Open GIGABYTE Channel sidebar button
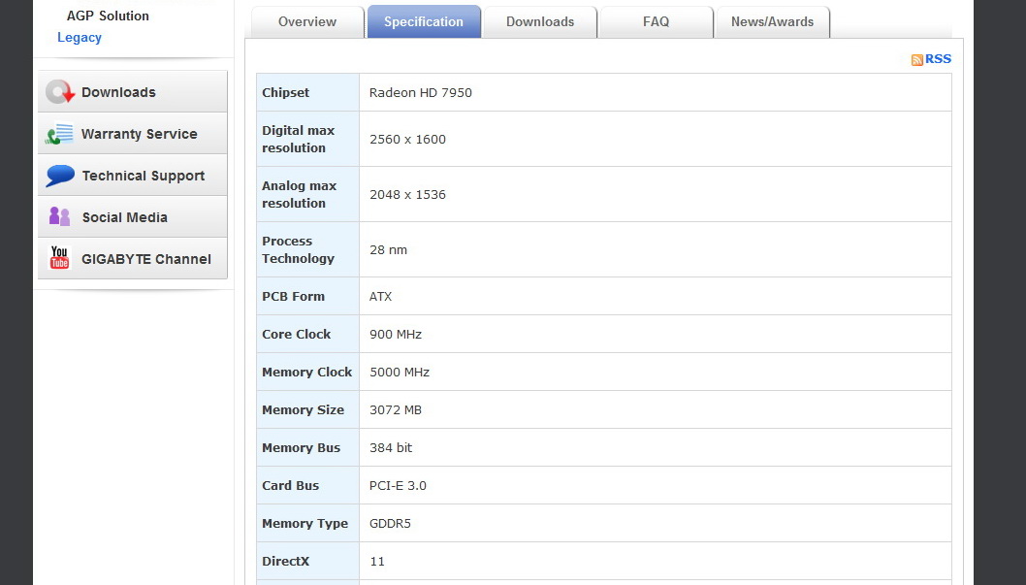Viewport: 1026px width, 585px height. coord(132,258)
